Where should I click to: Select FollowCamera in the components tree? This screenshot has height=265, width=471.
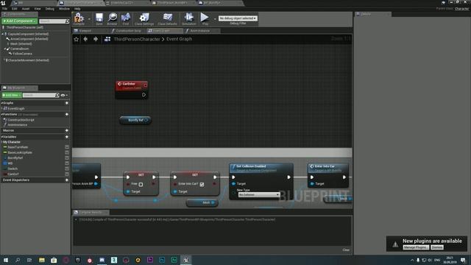[22, 54]
